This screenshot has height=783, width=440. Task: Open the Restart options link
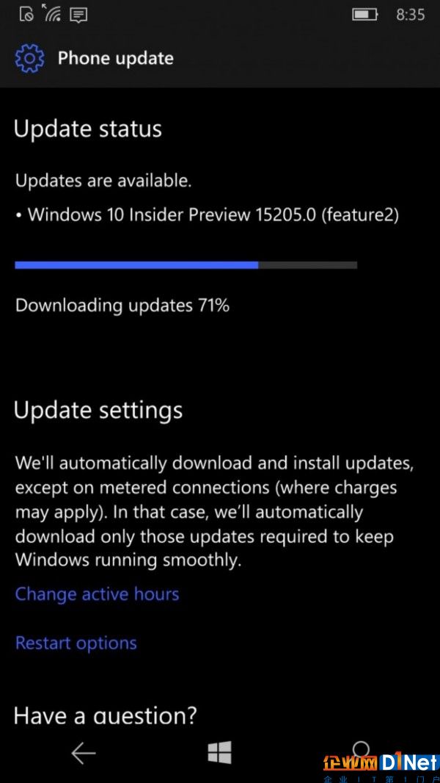[76, 643]
